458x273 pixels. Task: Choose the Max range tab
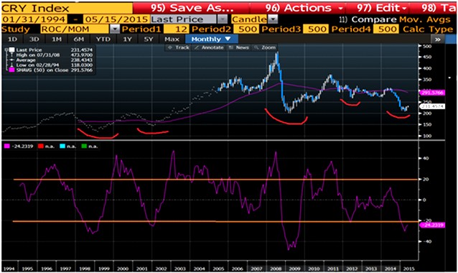(x=172, y=40)
